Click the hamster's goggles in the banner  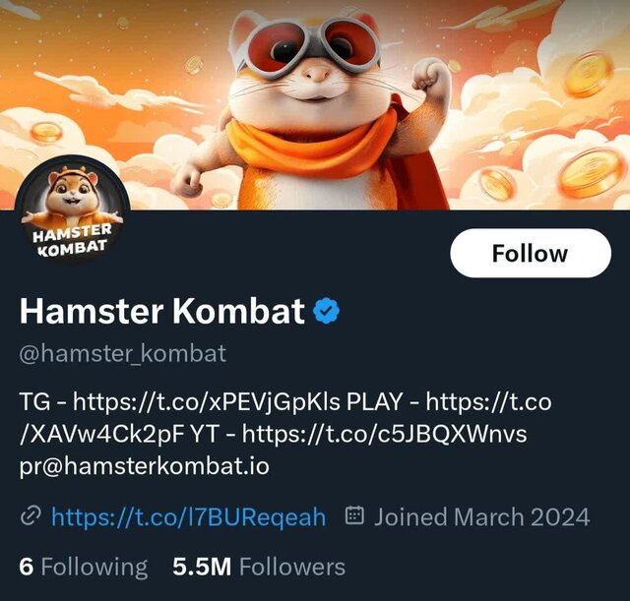305,44
